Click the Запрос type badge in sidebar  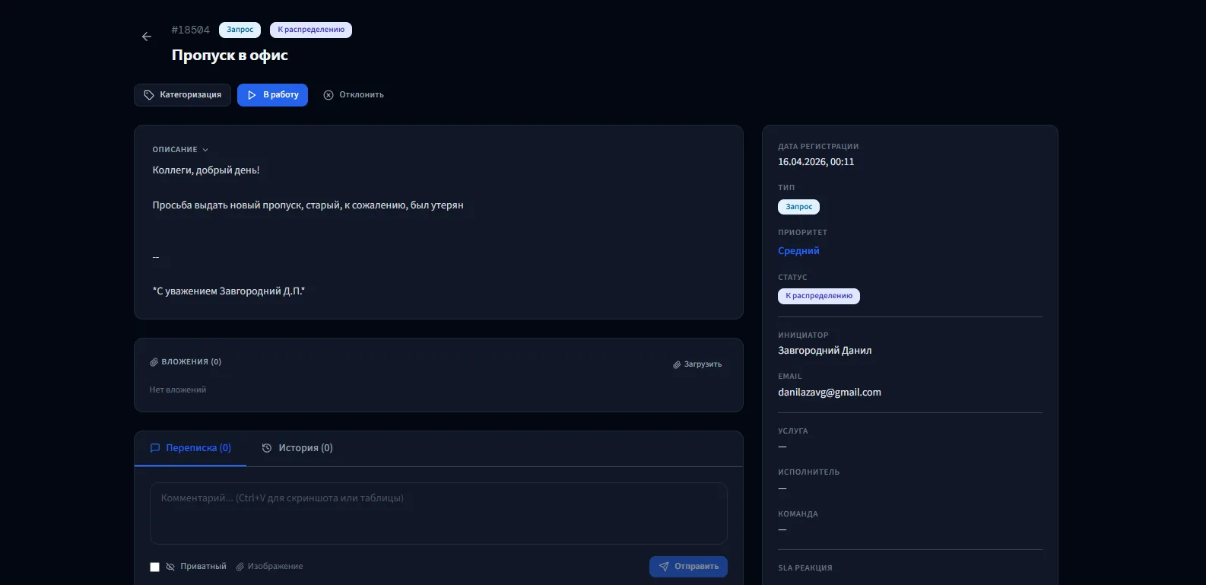pyautogui.click(x=798, y=207)
